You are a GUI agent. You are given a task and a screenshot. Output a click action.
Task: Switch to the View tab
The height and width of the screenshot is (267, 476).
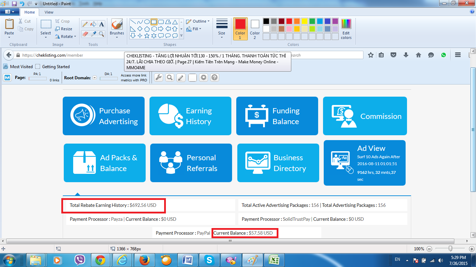point(49,12)
